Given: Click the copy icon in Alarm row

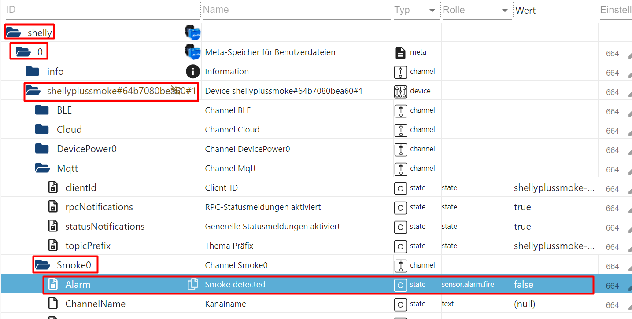Looking at the screenshot, I should [x=192, y=284].
